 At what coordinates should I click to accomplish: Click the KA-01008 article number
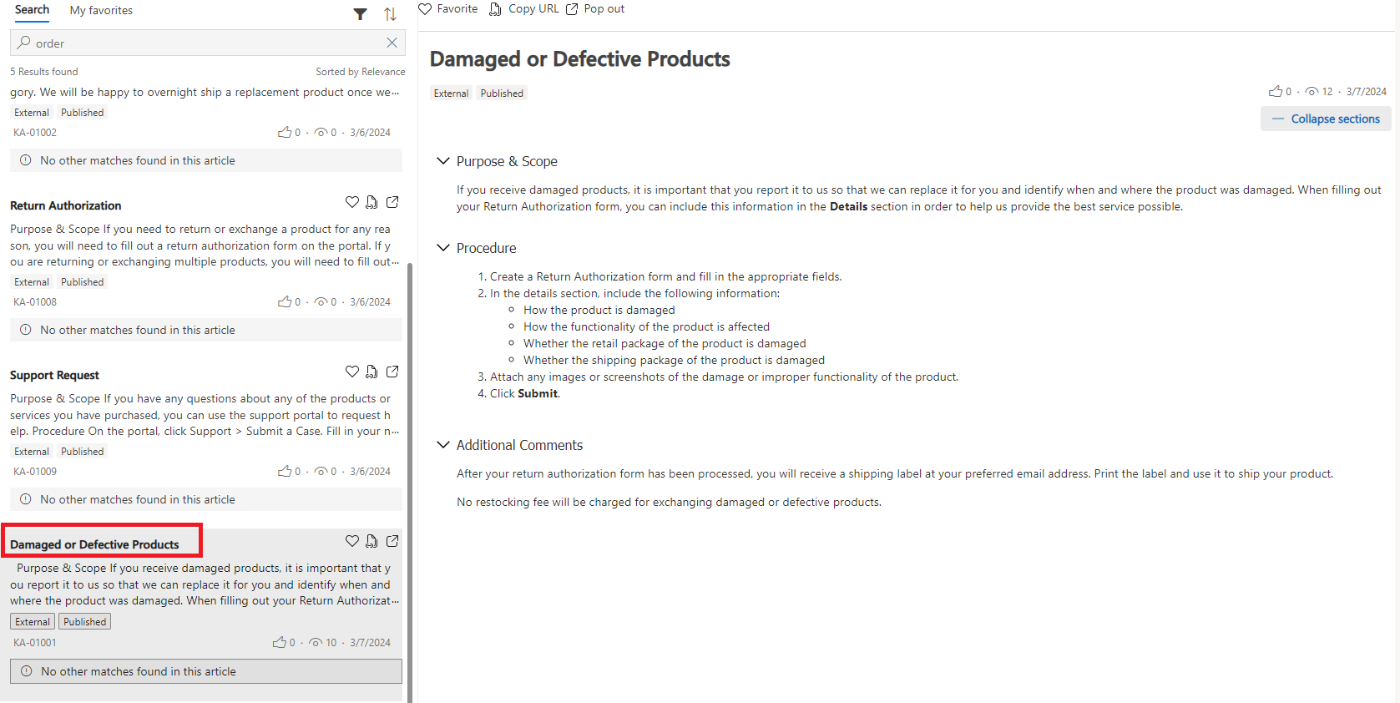click(x=35, y=302)
